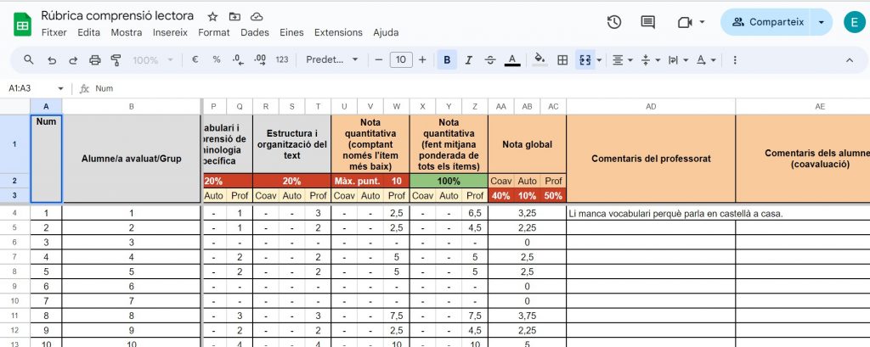Select the paint format roller icon
This screenshot has width=870, height=347.
(x=116, y=60)
